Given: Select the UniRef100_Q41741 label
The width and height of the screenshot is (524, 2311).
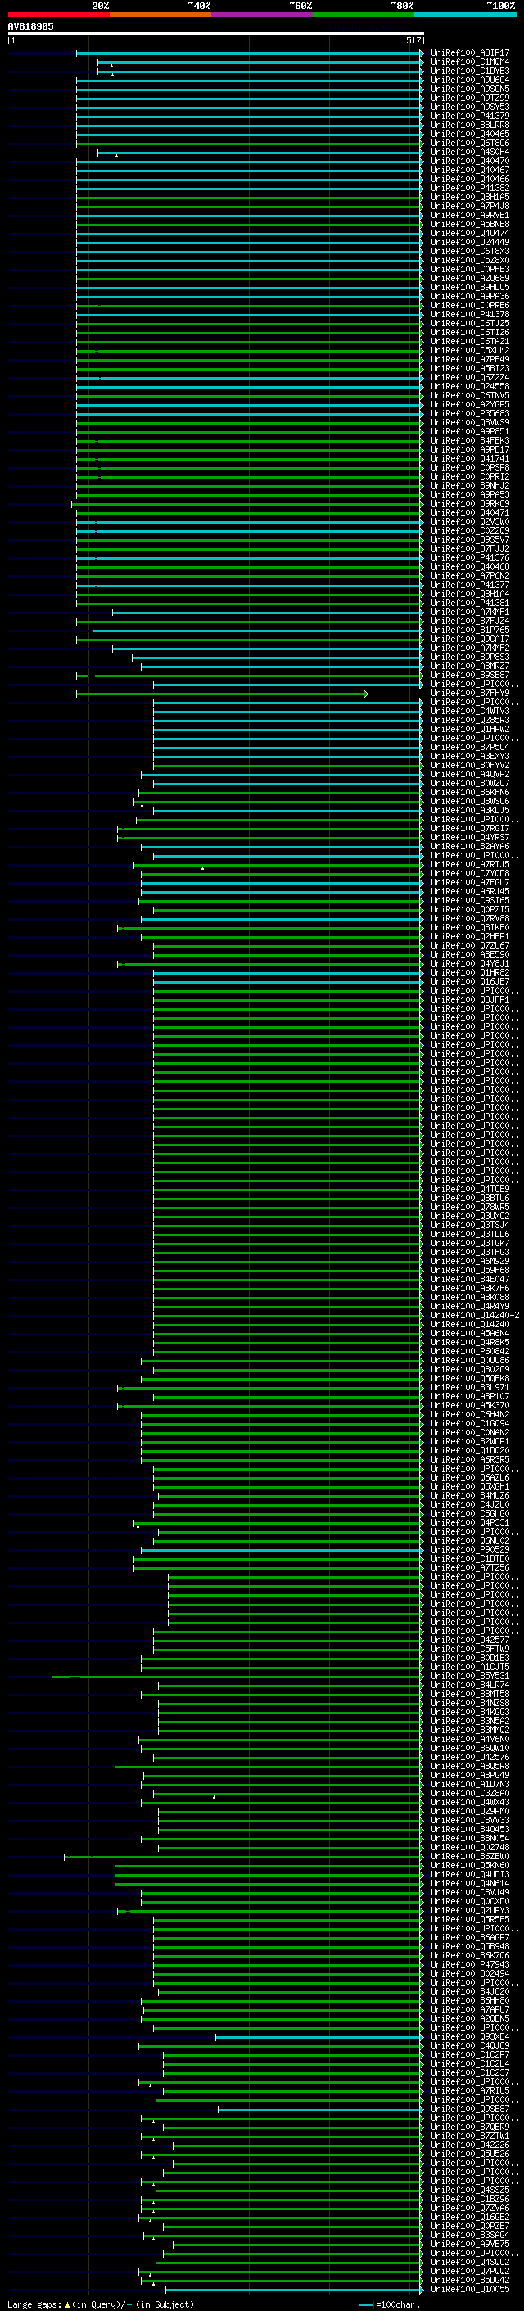Looking at the screenshot, I should point(469,458).
